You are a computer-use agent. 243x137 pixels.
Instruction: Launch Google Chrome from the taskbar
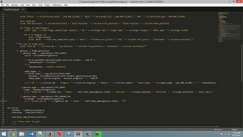point(13,134)
